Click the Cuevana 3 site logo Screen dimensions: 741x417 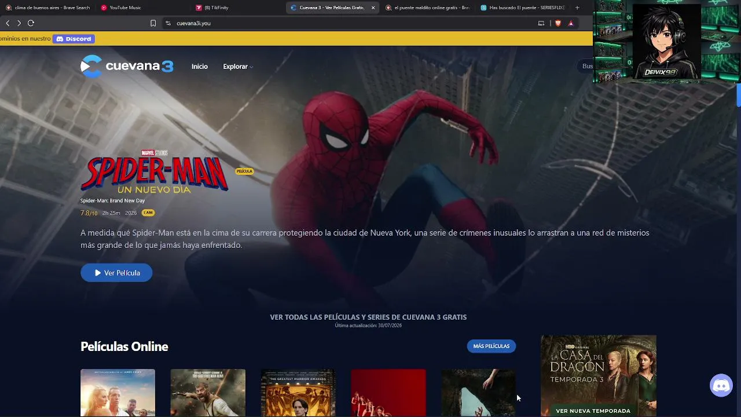(127, 66)
